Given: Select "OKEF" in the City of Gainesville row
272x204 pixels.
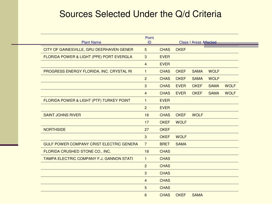Looking at the screenshot, I should pos(181,50).
